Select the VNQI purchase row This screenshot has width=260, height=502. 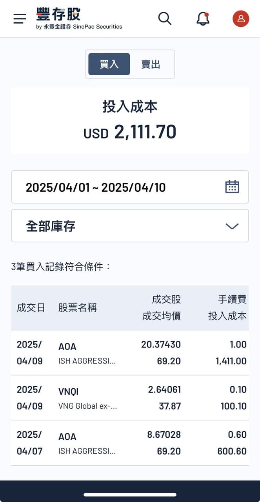130,398
